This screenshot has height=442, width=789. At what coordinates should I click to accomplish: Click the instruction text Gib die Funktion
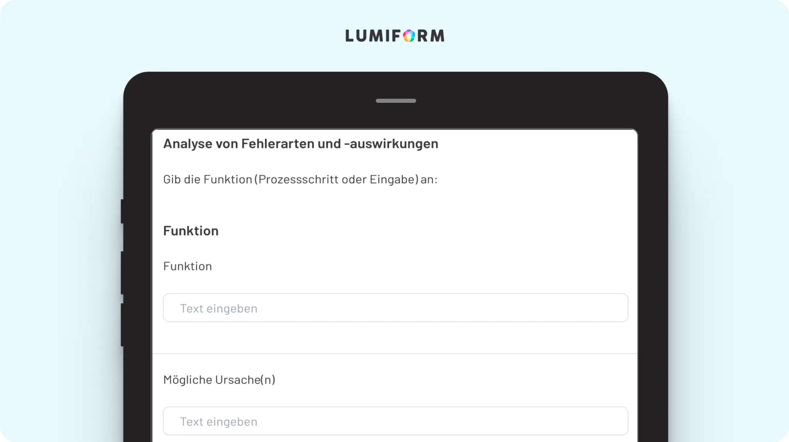click(x=300, y=179)
